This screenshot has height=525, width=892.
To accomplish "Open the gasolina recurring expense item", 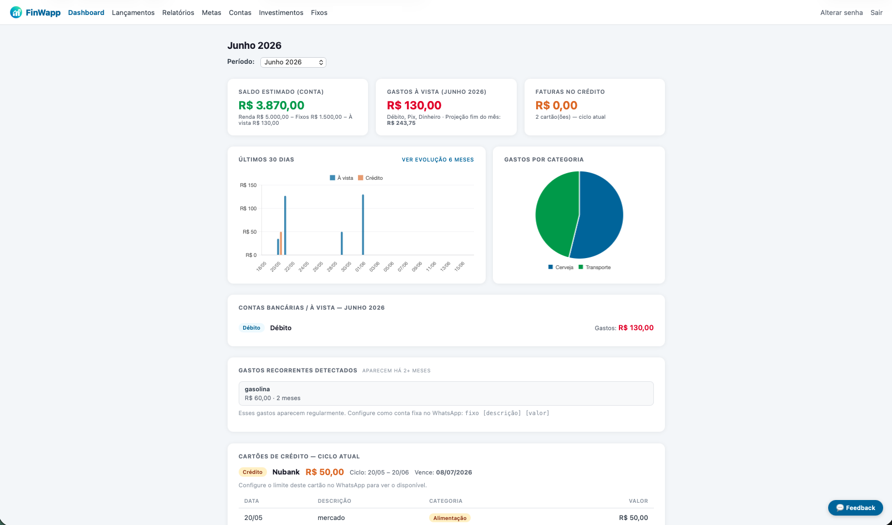I will click(x=446, y=393).
